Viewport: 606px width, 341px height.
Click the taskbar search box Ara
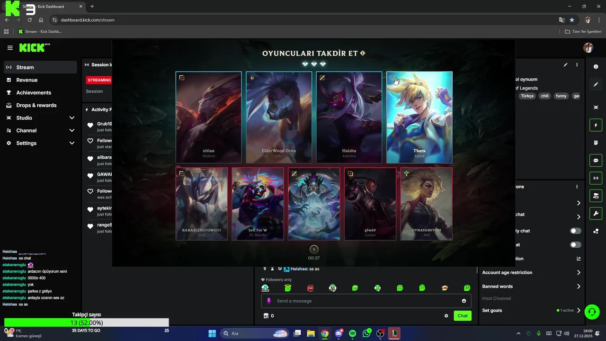click(x=255, y=333)
